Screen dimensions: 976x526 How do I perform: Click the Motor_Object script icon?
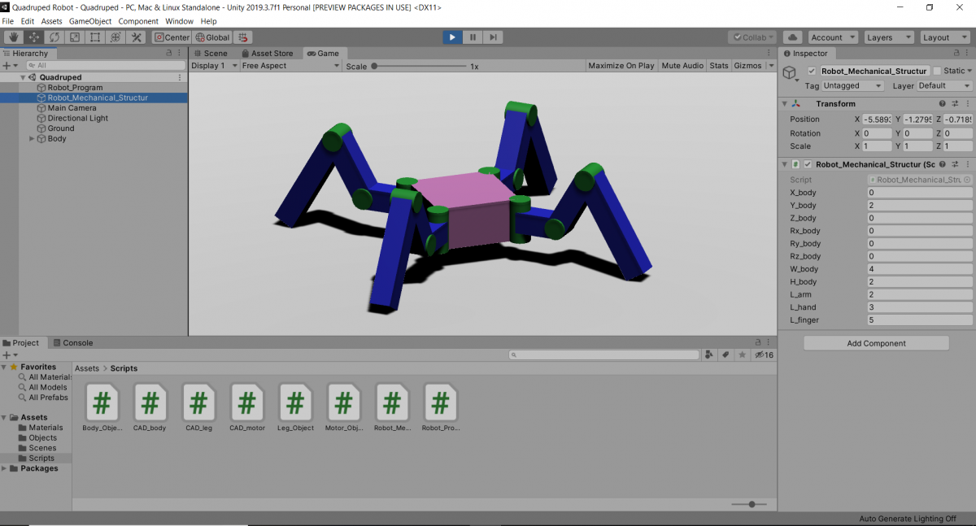[344, 402]
